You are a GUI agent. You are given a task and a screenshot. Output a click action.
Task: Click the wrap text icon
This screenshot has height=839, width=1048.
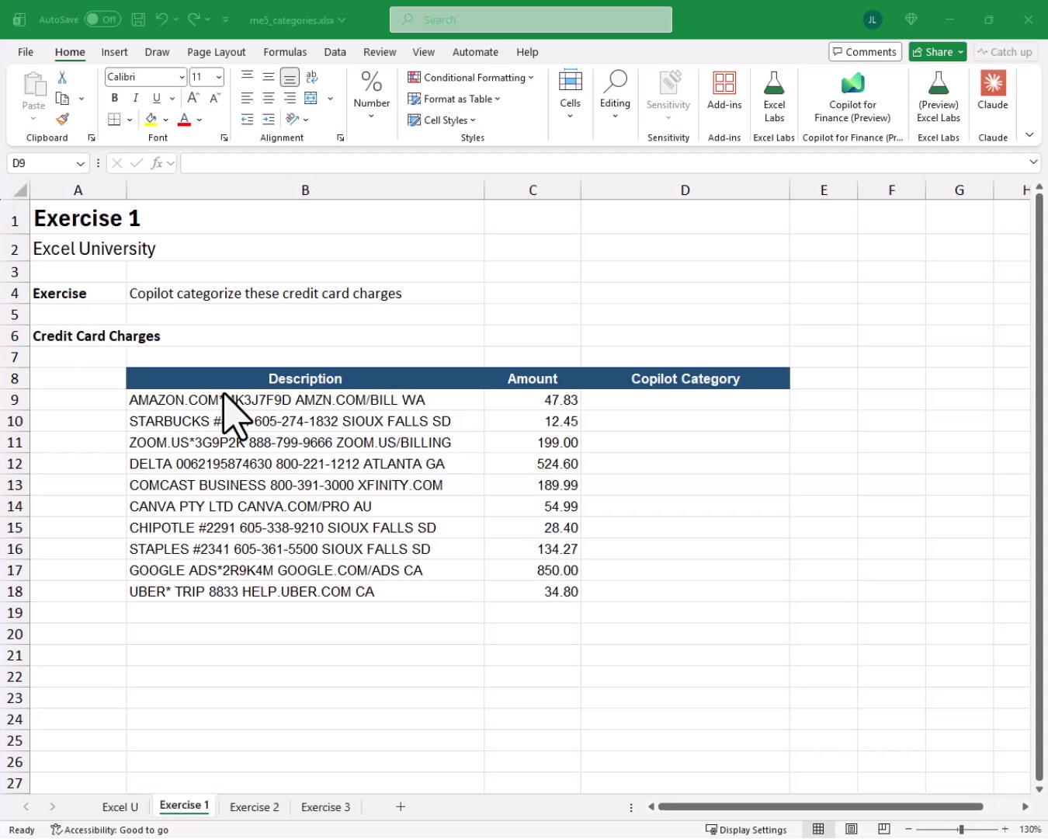tap(312, 77)
